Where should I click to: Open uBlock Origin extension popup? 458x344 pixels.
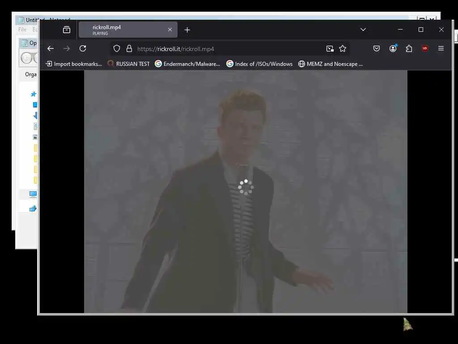(425, 48)
